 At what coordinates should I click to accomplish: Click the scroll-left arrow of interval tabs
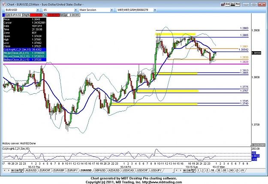pyautogui.click(x=176, y=171)
